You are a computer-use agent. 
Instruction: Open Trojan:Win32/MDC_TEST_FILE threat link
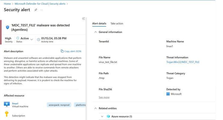pos(183,62)
